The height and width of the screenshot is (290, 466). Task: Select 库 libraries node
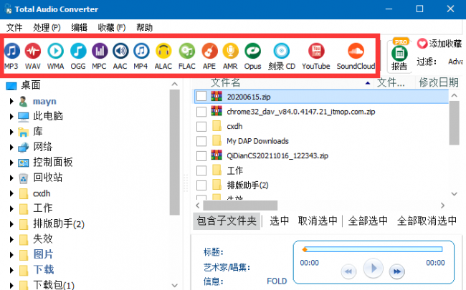coord(38,132)
